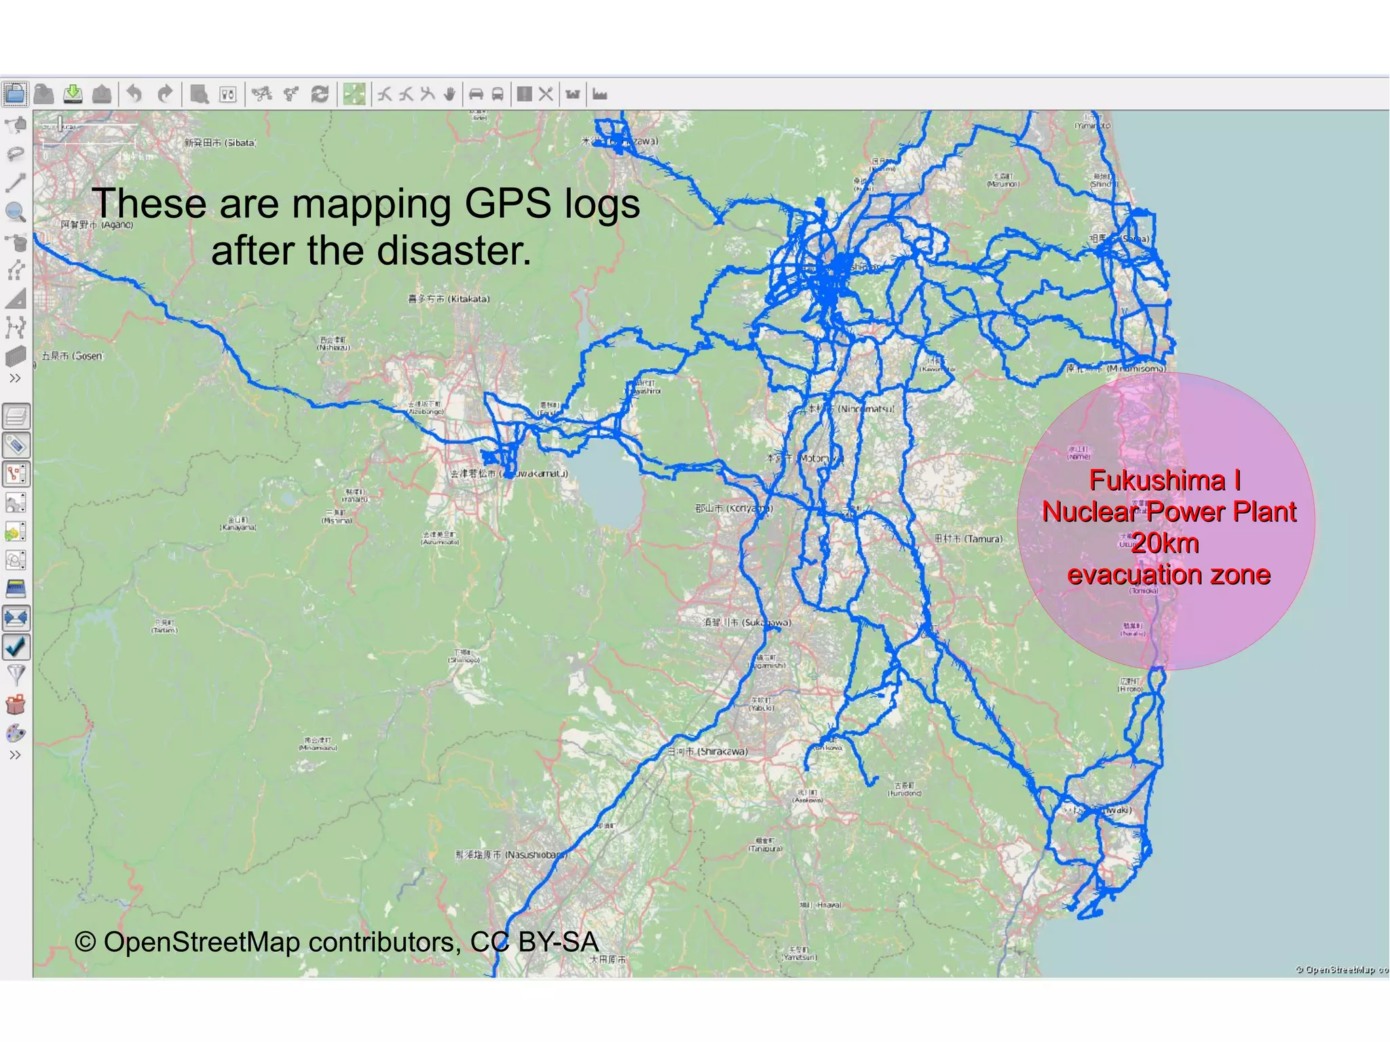Toggle the Tags label panel button
This screenshot has height=1042, width=1390.
coord(16,445)
